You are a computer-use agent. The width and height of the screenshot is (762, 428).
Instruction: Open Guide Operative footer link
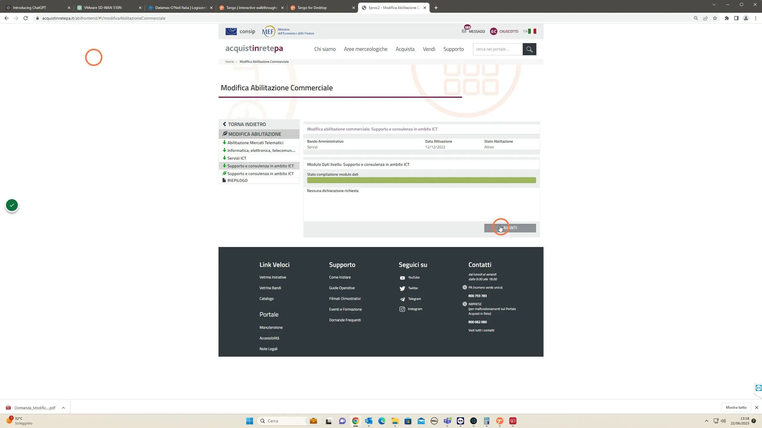coord(342,288)
